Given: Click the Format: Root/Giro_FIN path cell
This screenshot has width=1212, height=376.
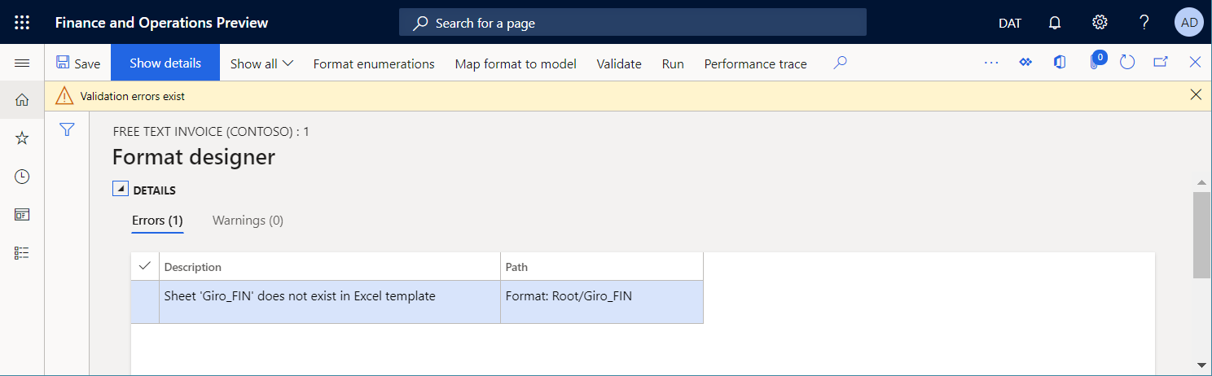Looking at the screenshot, I should tap(602, 302).
